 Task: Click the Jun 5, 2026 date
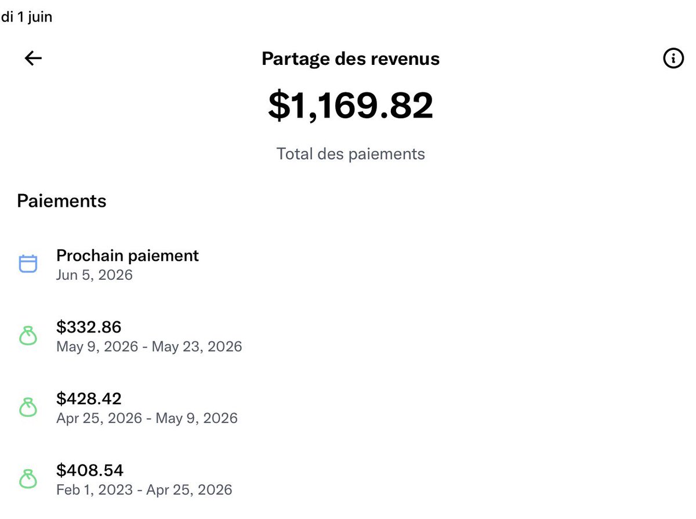[95, 275]
